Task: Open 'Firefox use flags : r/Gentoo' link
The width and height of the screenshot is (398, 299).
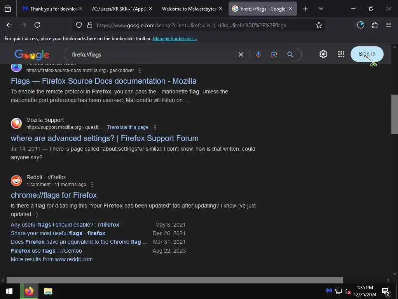Action: tap(47, 251)
